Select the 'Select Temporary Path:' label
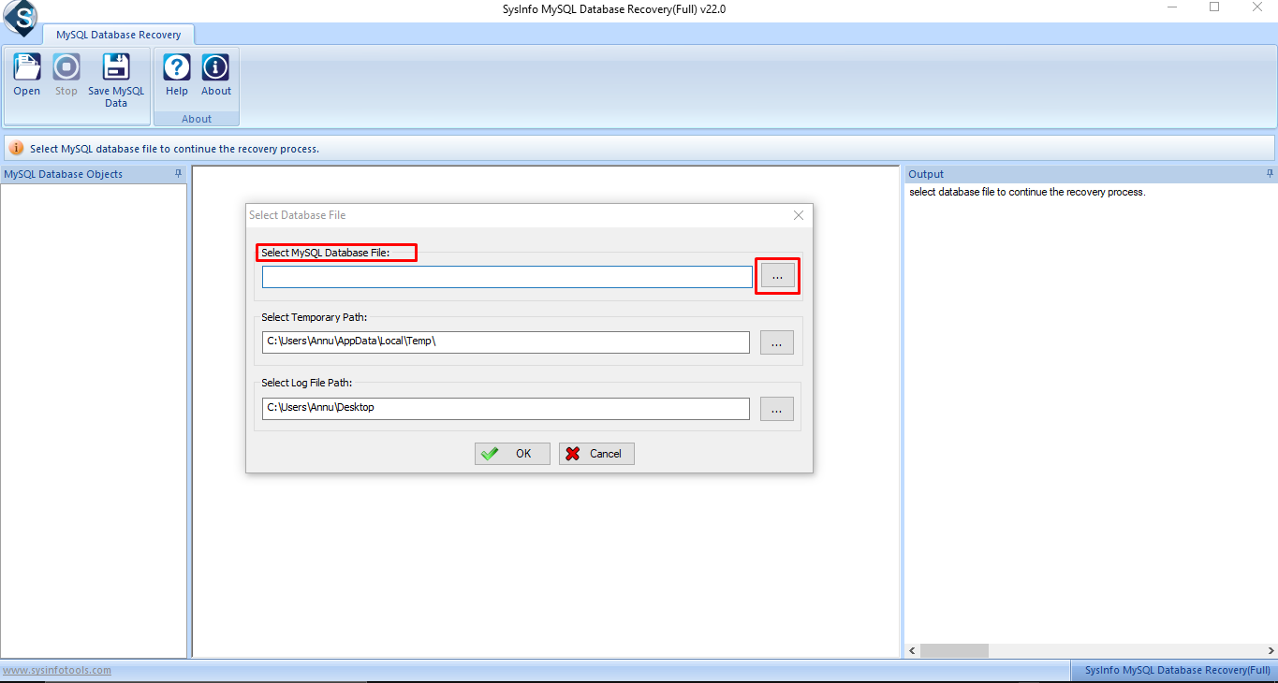This screenshot has height=683, width=1278. (314, 318)
